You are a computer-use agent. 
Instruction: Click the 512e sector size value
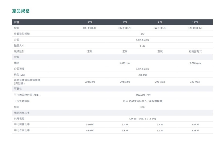pos(142,46)
